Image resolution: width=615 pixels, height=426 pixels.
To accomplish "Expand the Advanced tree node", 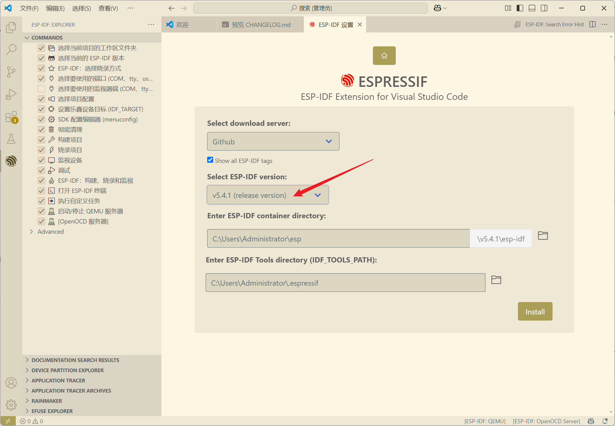I will coord(50,232).
